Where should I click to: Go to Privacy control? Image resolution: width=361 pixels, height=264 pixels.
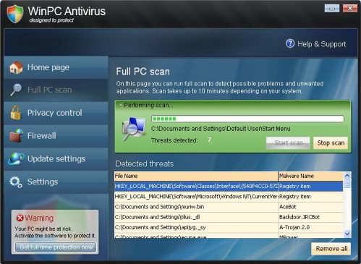pyautogui.click(x=56, y=113)
